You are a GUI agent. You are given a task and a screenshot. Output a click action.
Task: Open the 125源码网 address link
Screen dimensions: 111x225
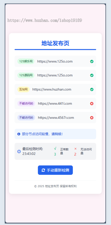pyautogui.click(x=55, y=75)
